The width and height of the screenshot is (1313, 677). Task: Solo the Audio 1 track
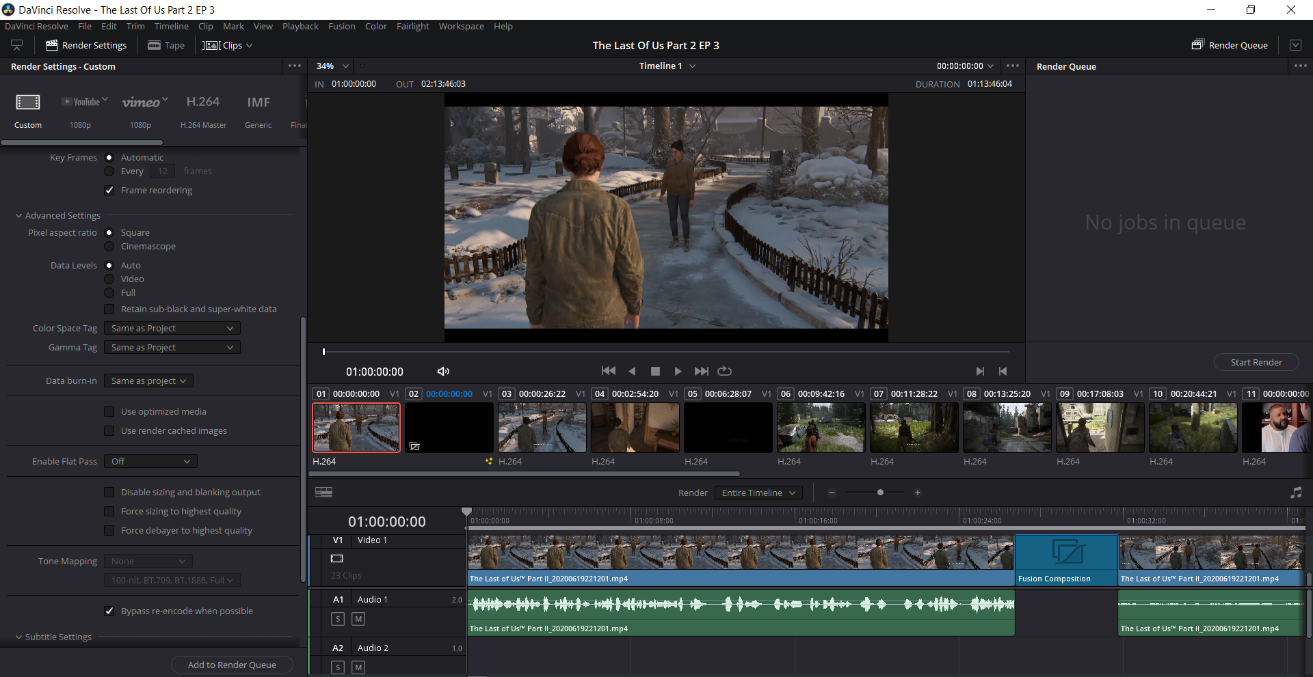click(x=338, y=619)
